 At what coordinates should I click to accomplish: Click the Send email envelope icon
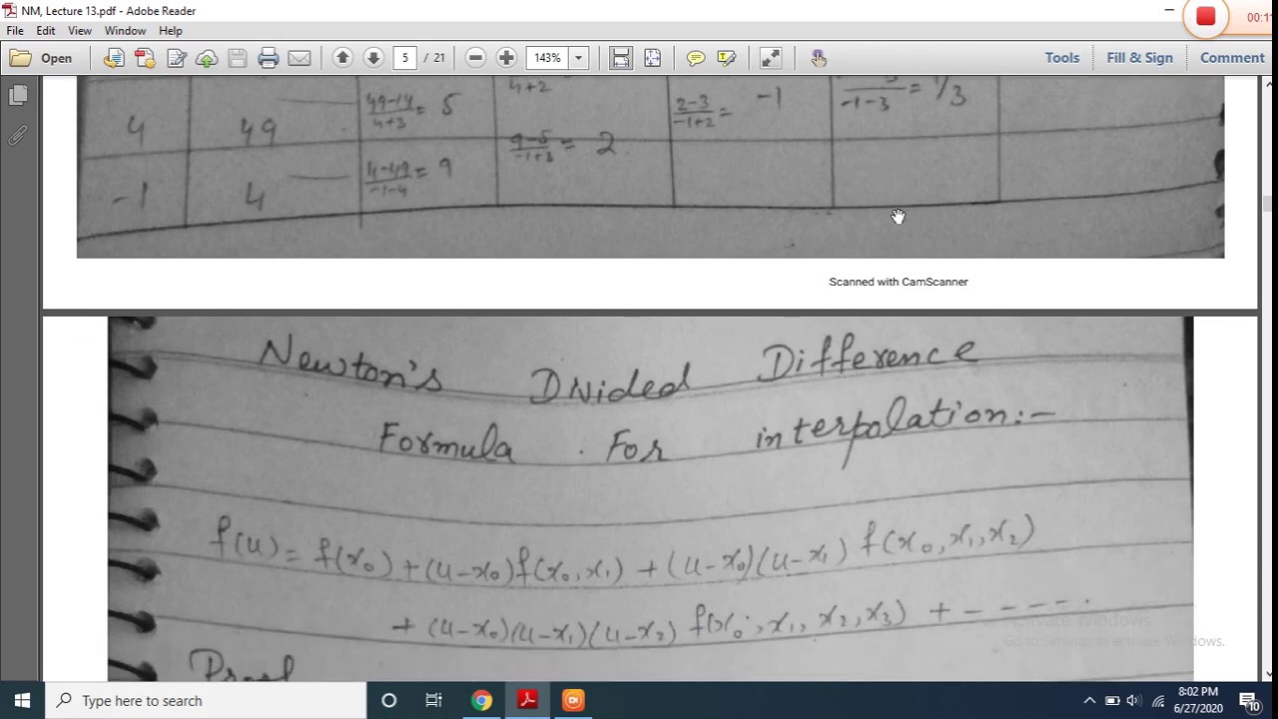point(300,58)
